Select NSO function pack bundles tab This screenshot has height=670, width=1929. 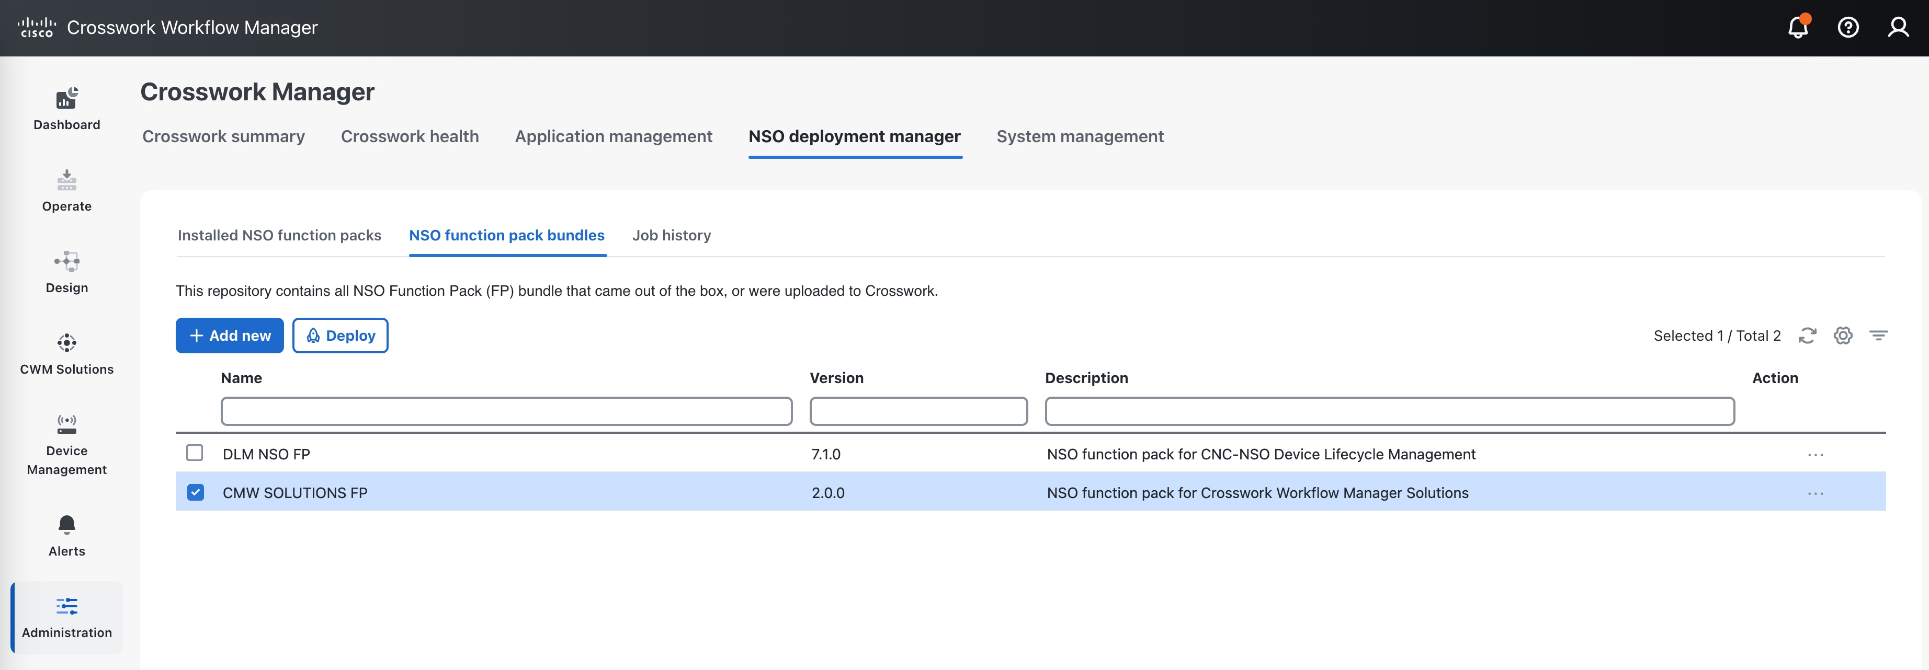[x=507, y=235]
